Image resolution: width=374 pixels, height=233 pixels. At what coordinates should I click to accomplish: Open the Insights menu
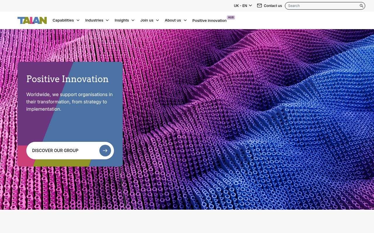(x=122, y=20)
